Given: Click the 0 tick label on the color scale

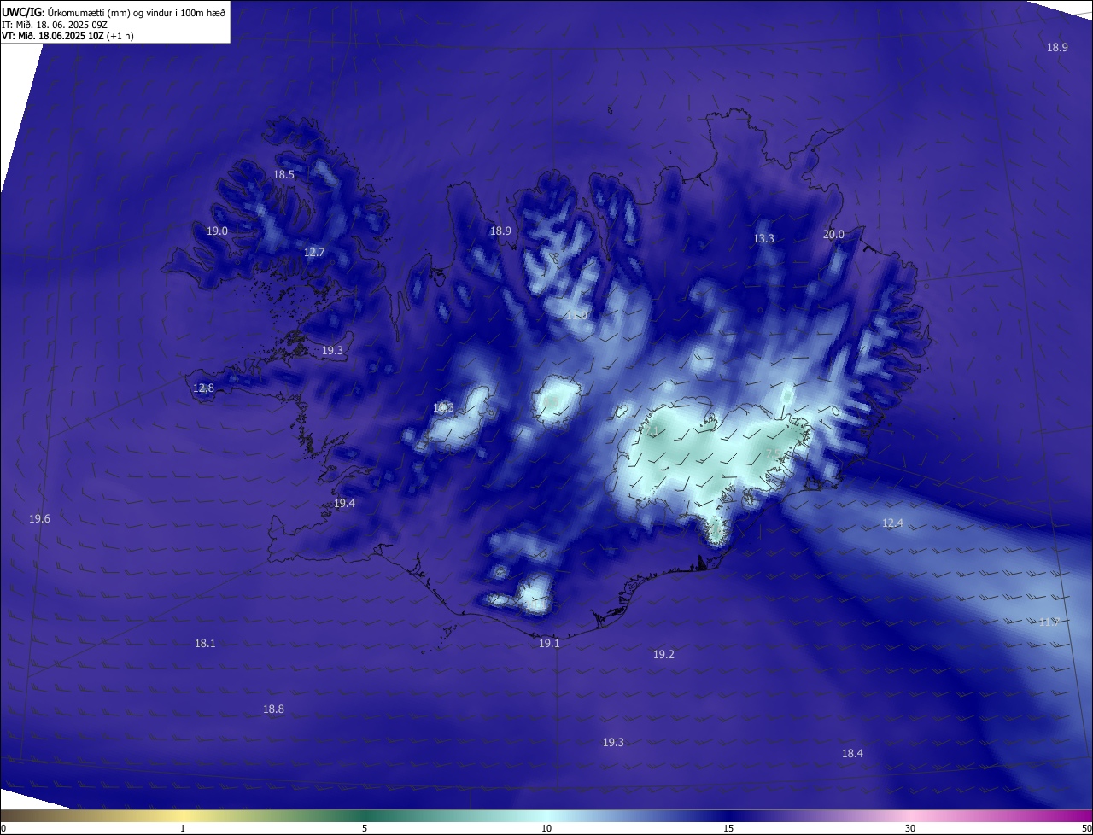Looking at the screenshot, I should point(3,828).
